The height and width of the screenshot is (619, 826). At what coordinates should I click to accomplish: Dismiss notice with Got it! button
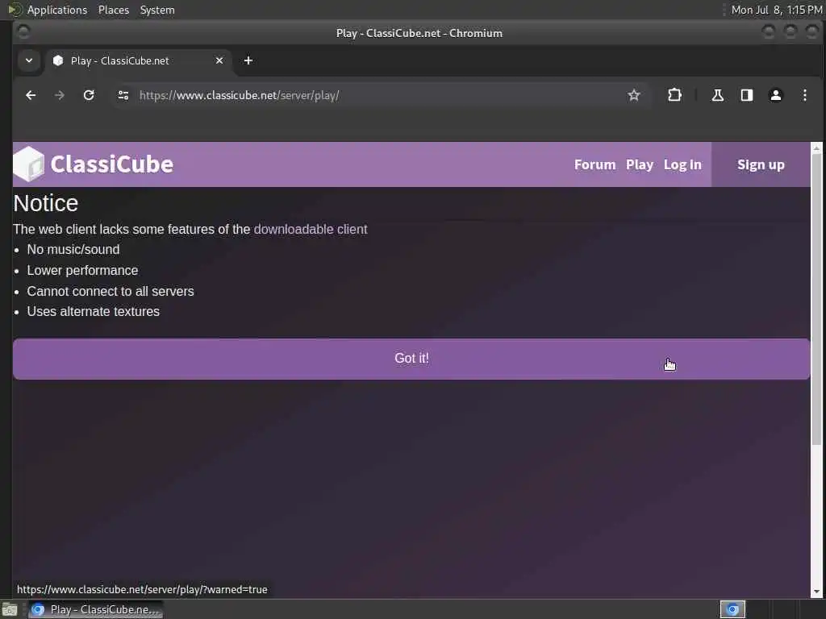[411, 359]
